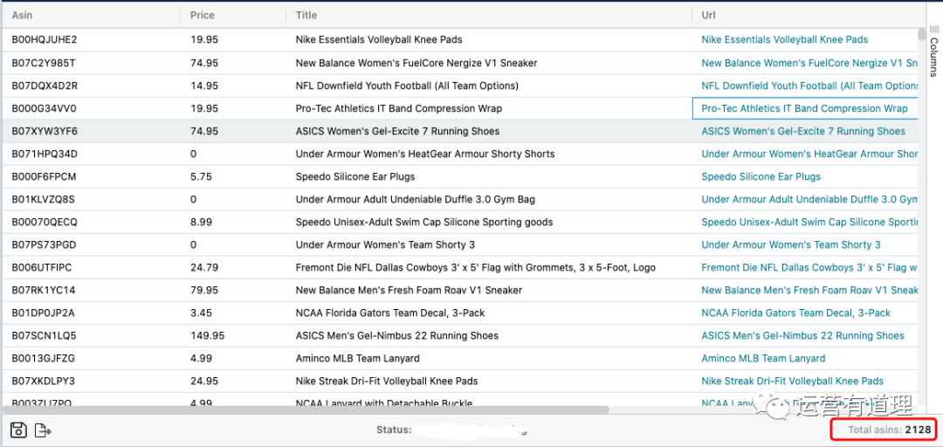Viewport: 943px width, 447px height.
Task: Sort by the Price column header
Action: pos(202,15)
